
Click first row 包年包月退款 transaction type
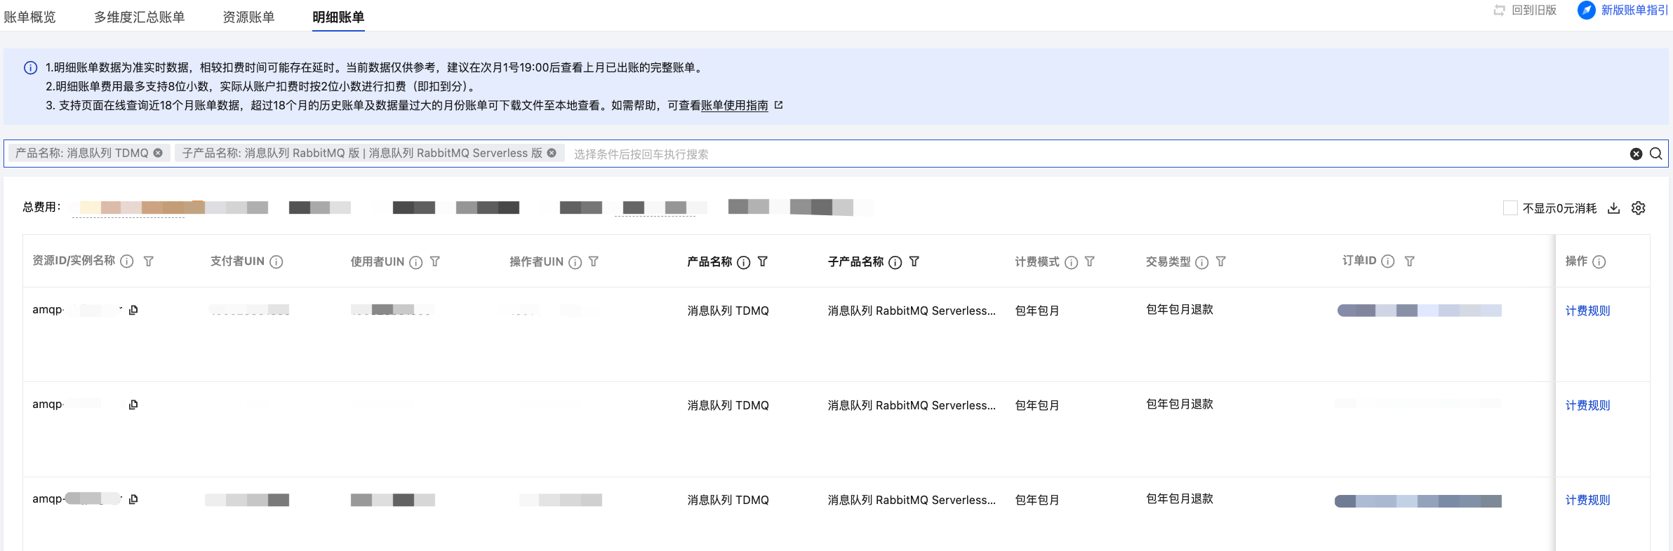[x=1179, y=310]
